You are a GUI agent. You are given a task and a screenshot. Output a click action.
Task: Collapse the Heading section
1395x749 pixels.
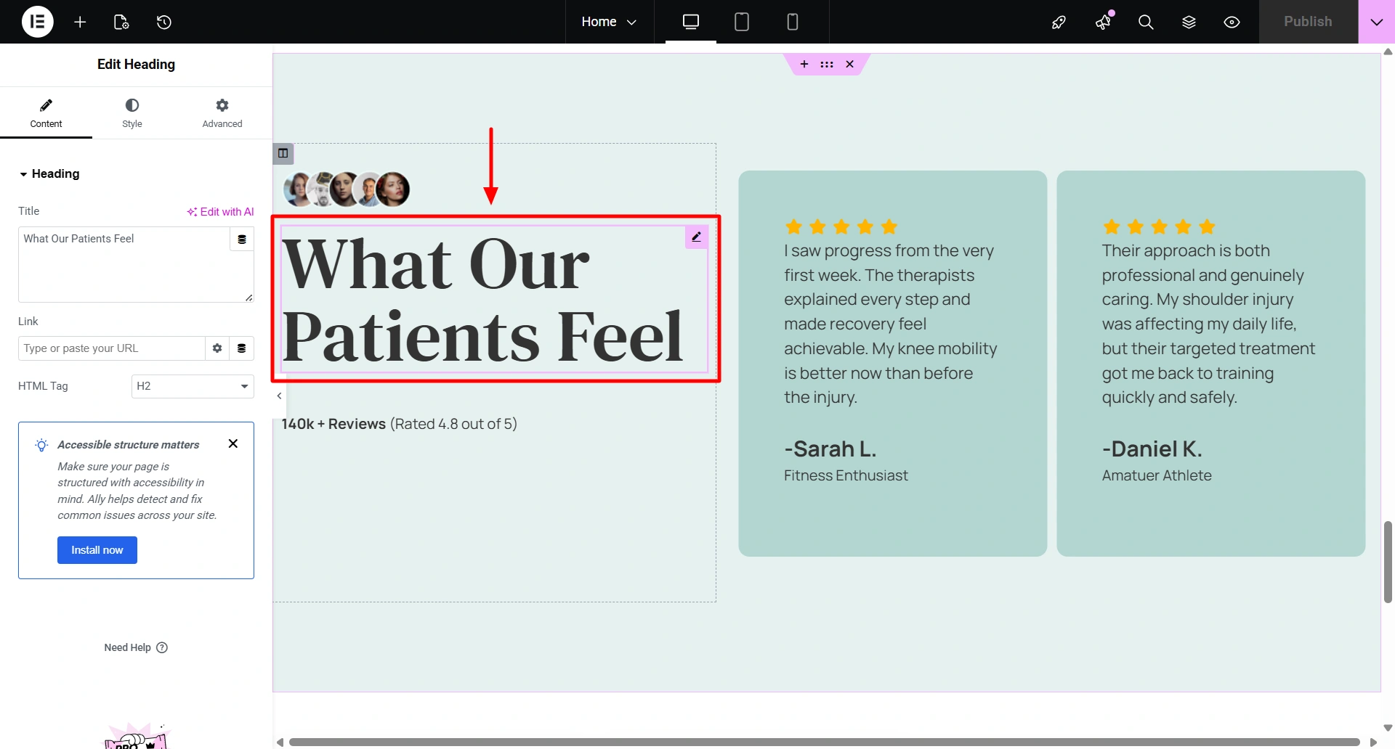click(49, 173)
